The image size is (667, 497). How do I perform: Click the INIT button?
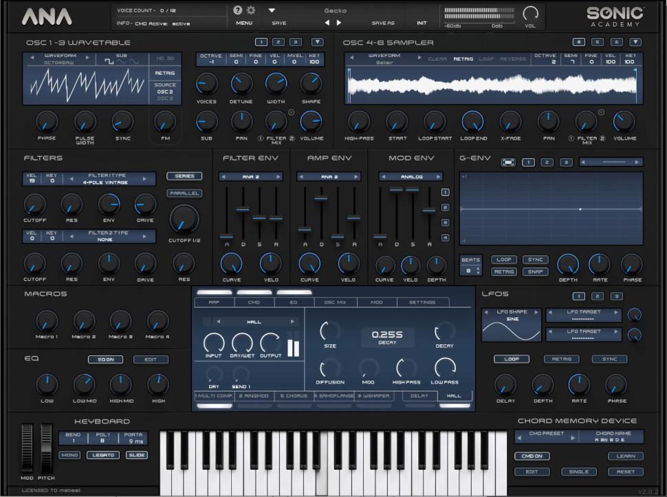(422, 23)
